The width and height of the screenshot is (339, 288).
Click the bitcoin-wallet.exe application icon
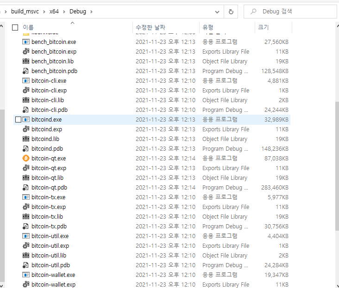tap(26, 275)
